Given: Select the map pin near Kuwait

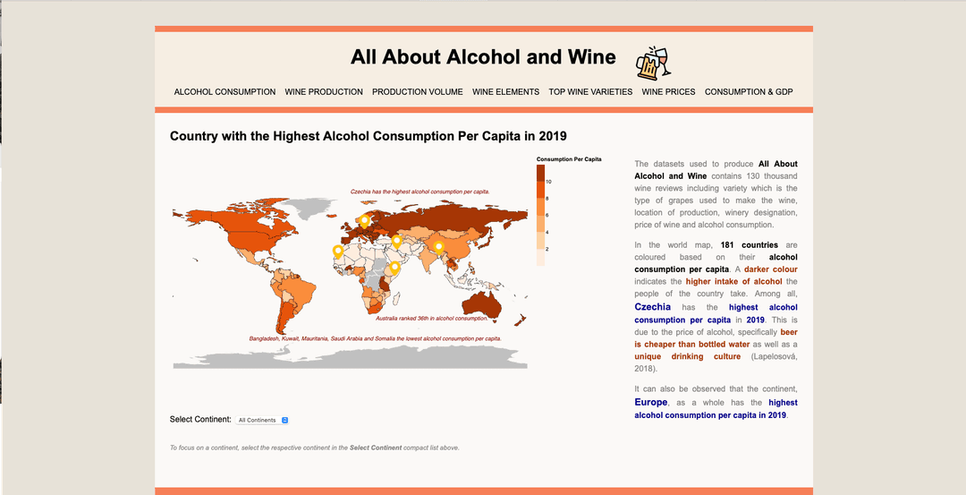Looking at the screenshot, I should [x=396, y=240].
